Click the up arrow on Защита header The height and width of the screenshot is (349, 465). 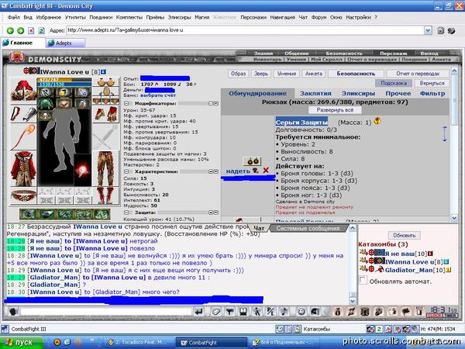pos(211,213)
